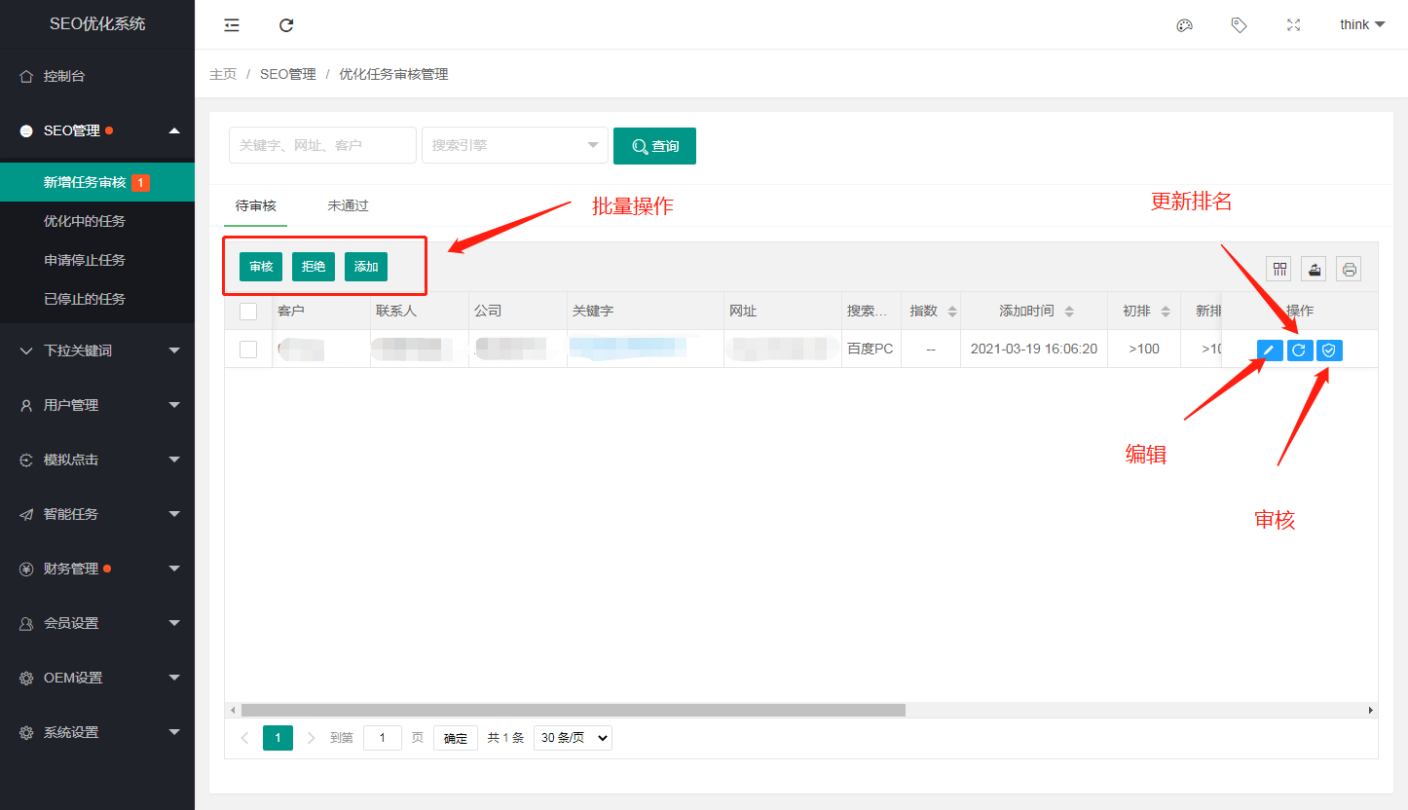Screen dimensions: 1408x810
Task: Check the select-all checkbox in table header
Action: coord(248,312)
